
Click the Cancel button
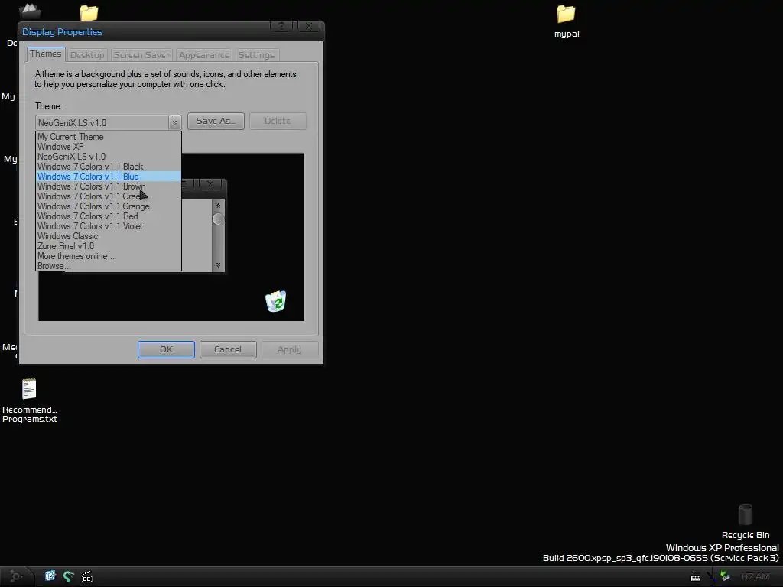point(228,349)
